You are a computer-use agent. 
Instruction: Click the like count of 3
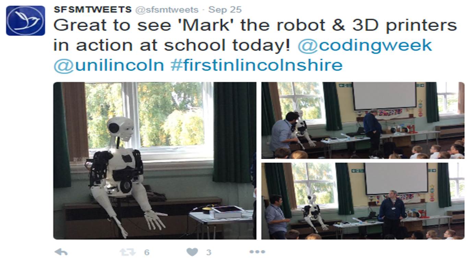coord(208,253)
